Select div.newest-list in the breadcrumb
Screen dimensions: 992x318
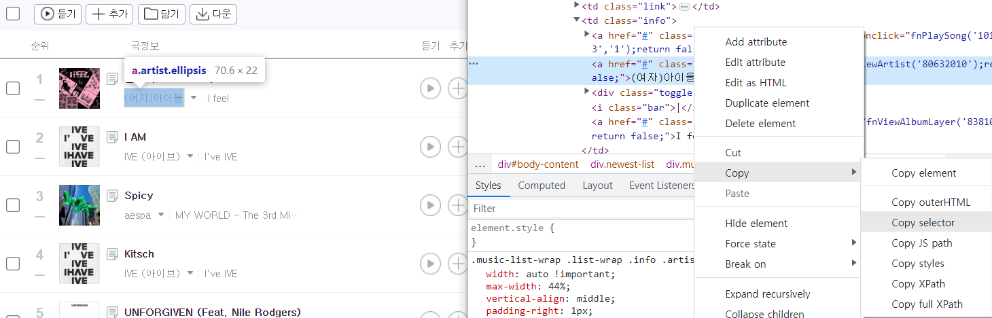click(622, 164)
